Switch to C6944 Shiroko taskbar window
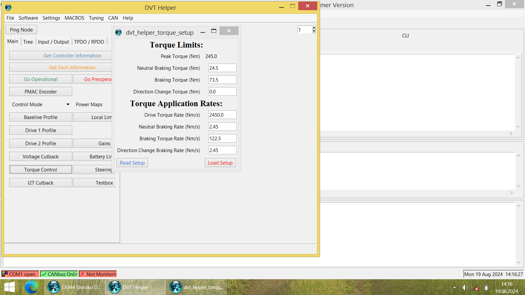Screen dimensions: 525x295 point(74,287)
